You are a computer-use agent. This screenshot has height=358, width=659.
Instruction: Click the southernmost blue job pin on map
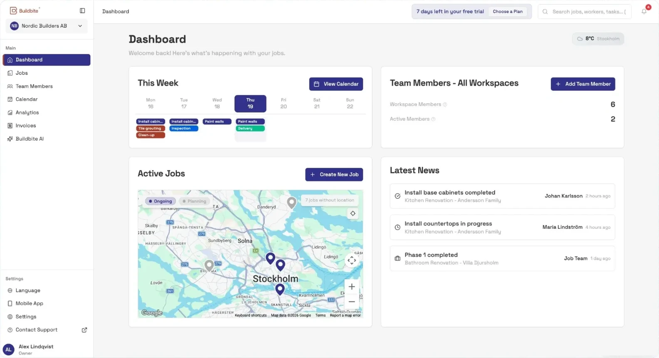pyautogui.click(x=280, y=289)
